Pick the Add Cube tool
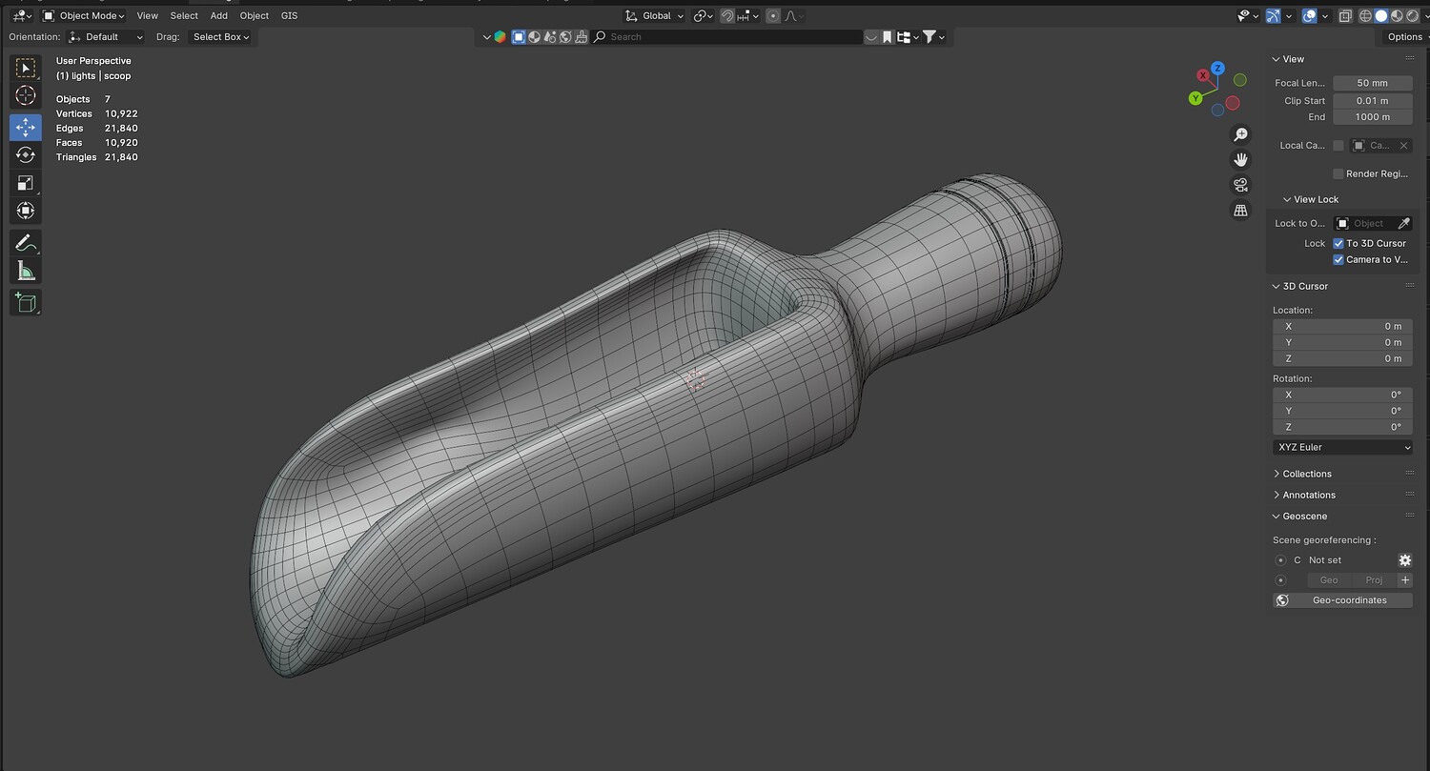The height and width of the screenshot is (771, 1430). pos(26,302)
